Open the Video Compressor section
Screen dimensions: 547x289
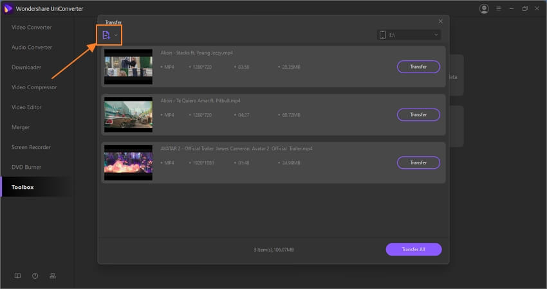pyautogui.click(x=34, y=87)
